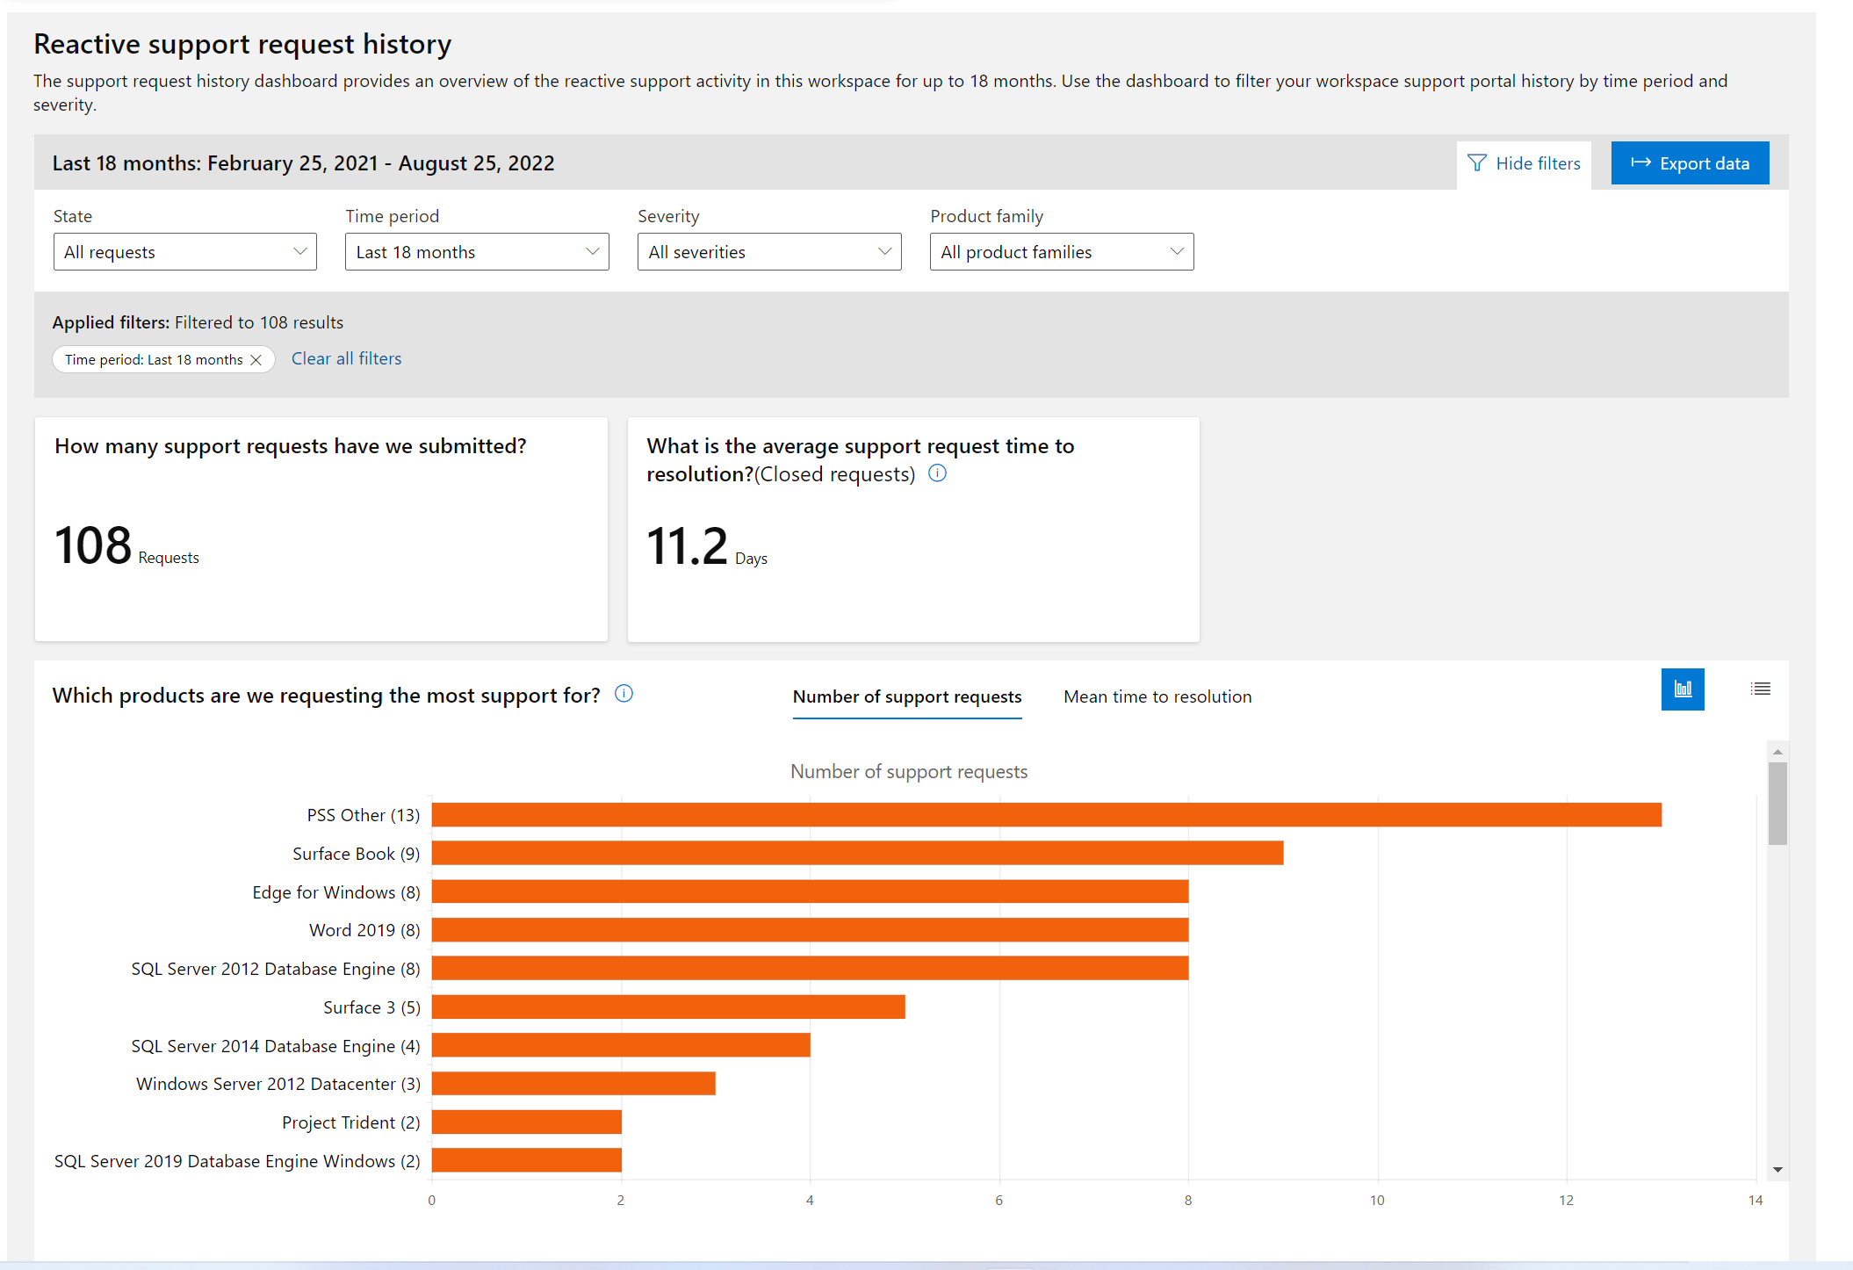Viewport: 1853px width, 1270px height.
Task: Click info icon next to products question
Action: coord(624,694)
